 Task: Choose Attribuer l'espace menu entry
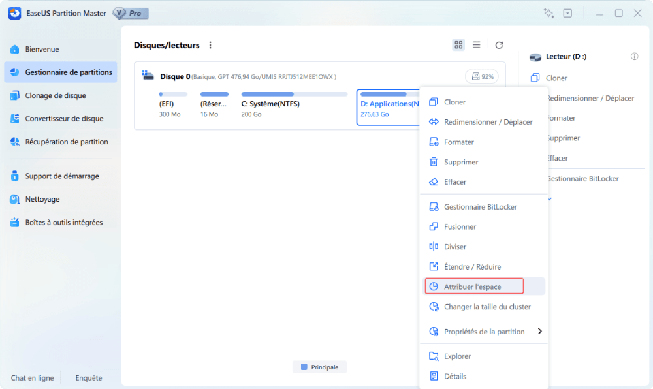point(483,287)
